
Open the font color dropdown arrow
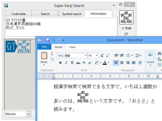tap(108, 63)
